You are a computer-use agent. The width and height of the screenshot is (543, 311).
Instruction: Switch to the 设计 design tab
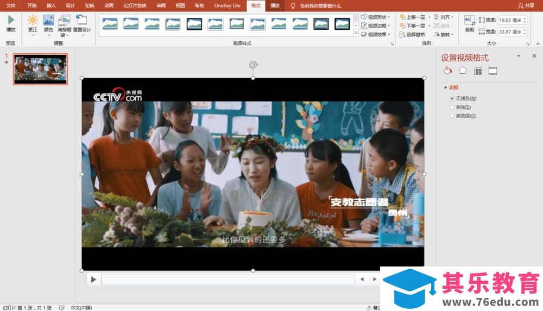[x=70, y=5]
